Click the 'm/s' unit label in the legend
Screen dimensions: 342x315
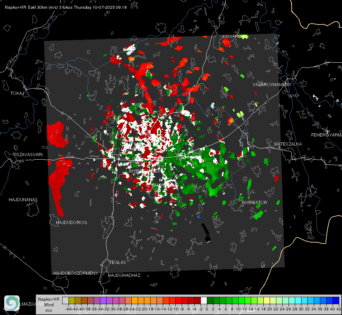49,310
